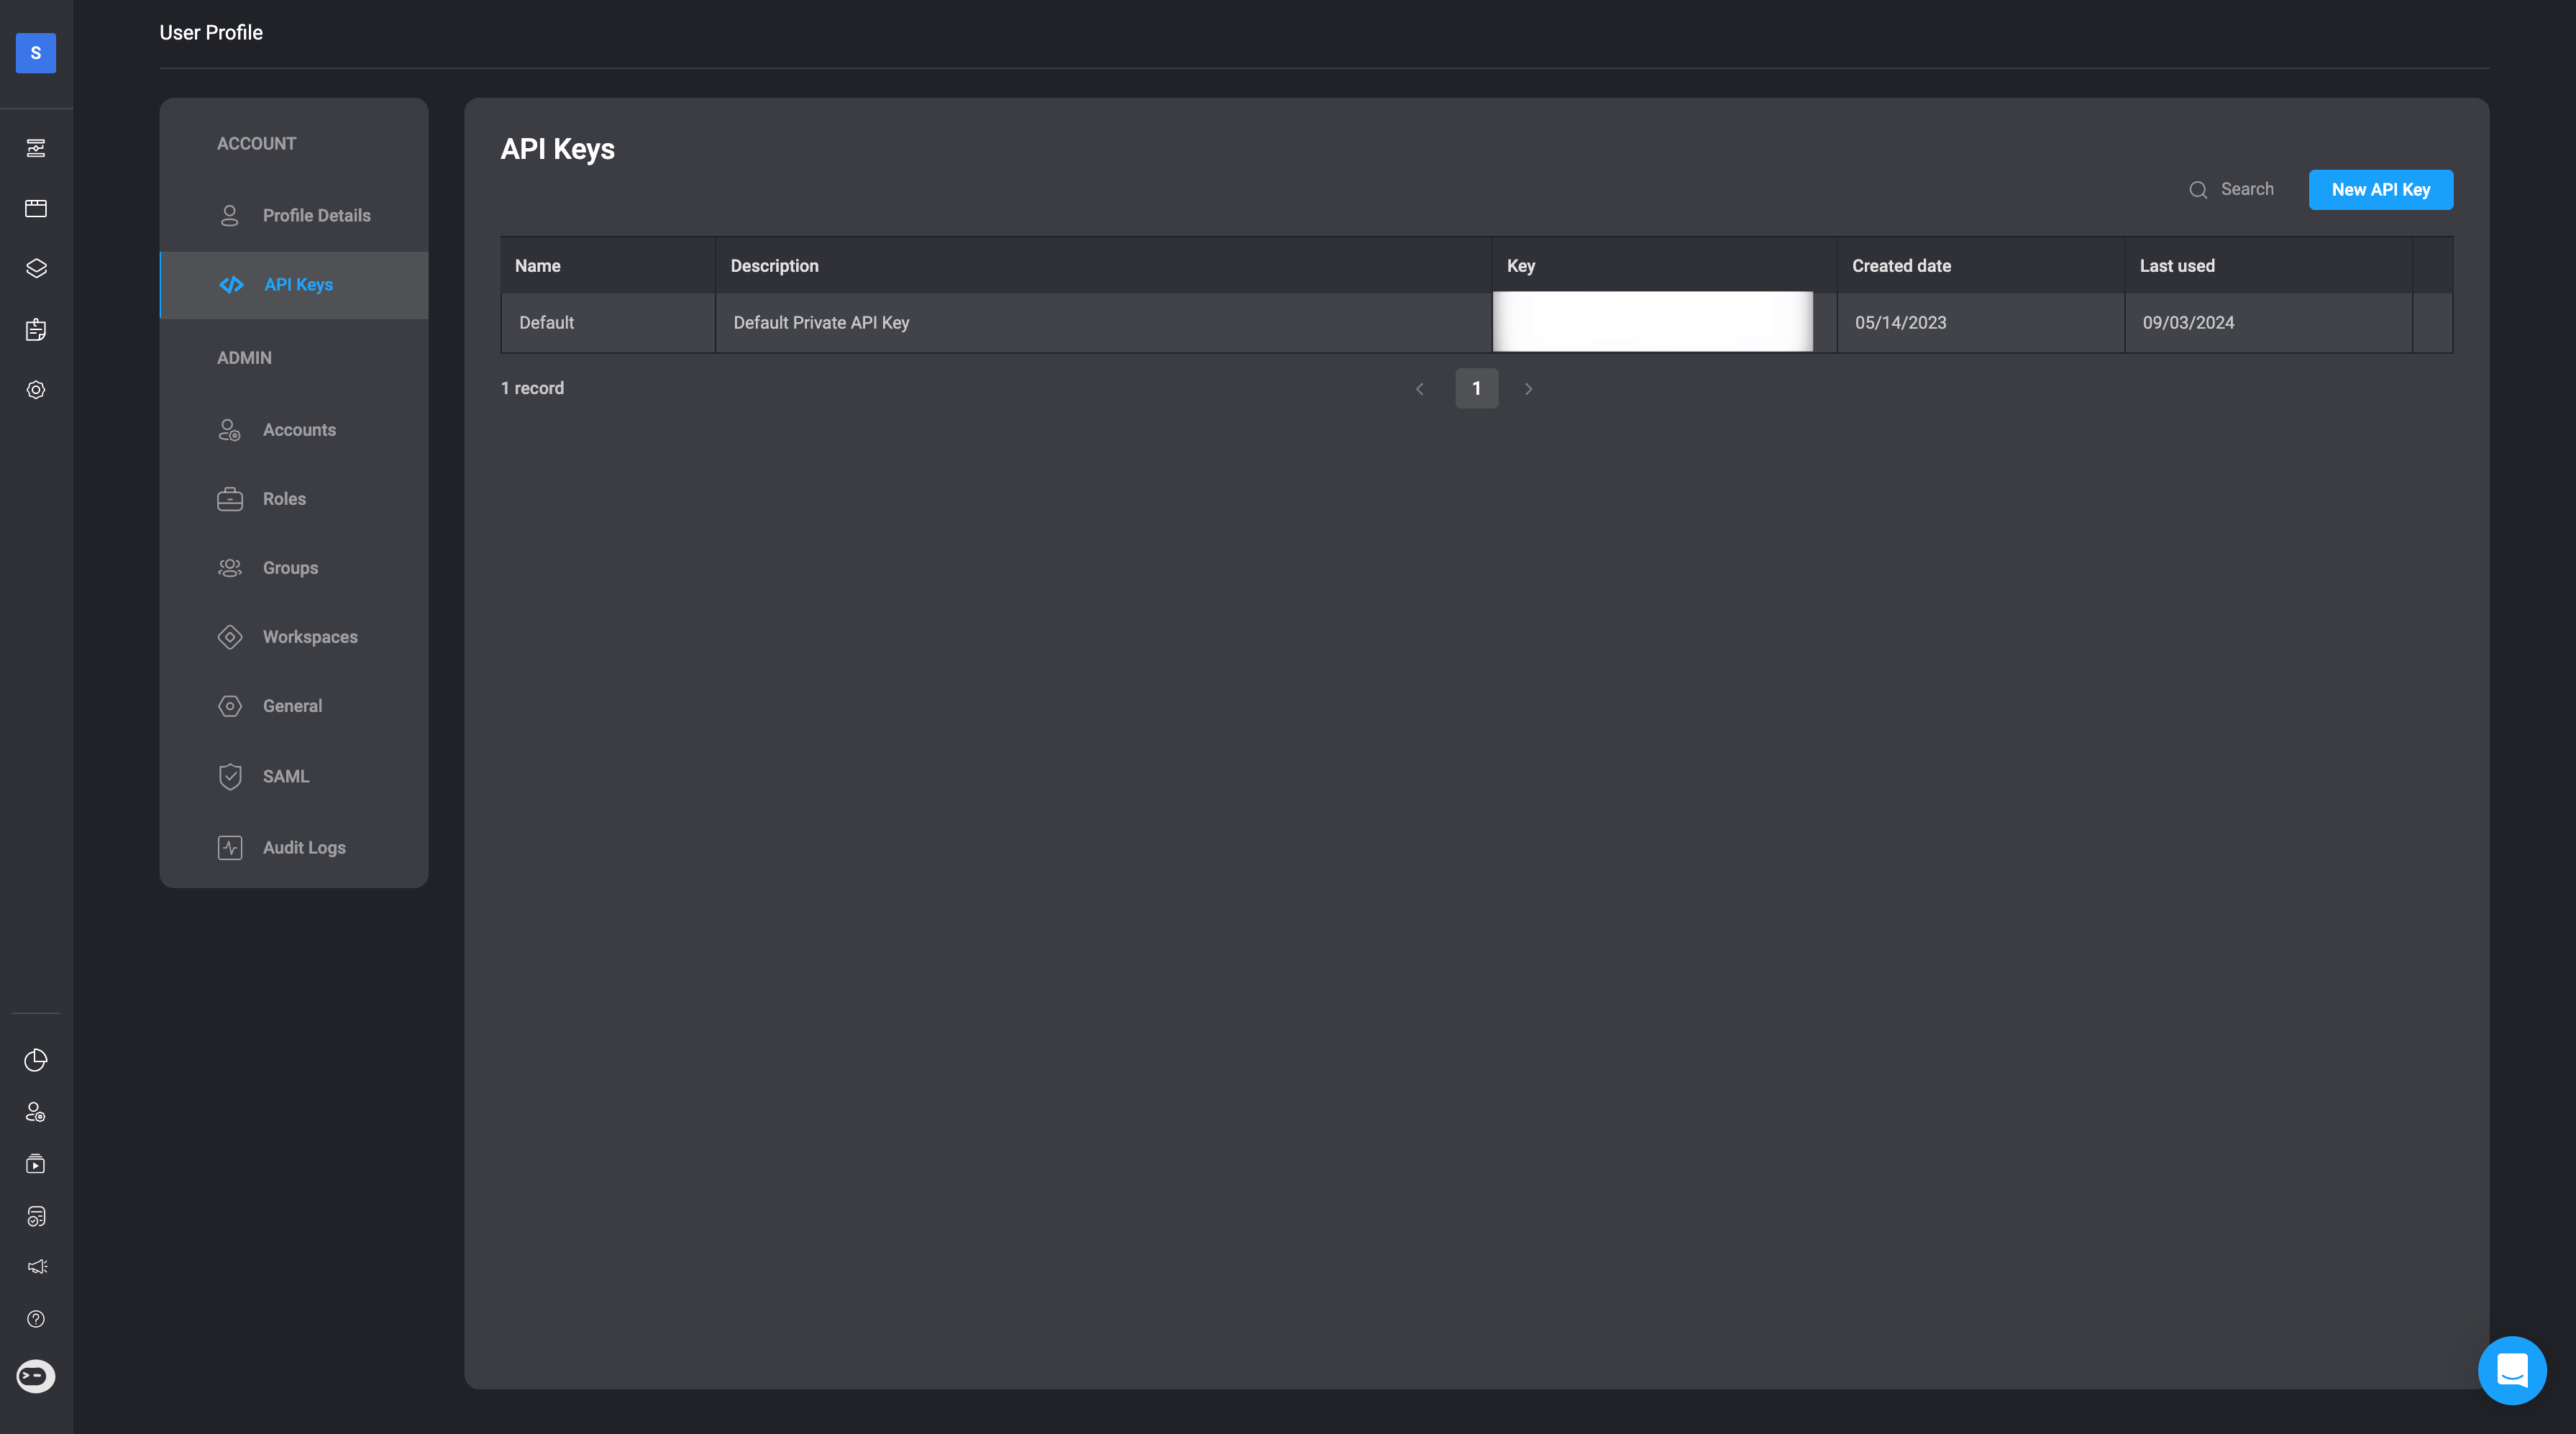Open the layers stack icon in left rail

point(36,268)
